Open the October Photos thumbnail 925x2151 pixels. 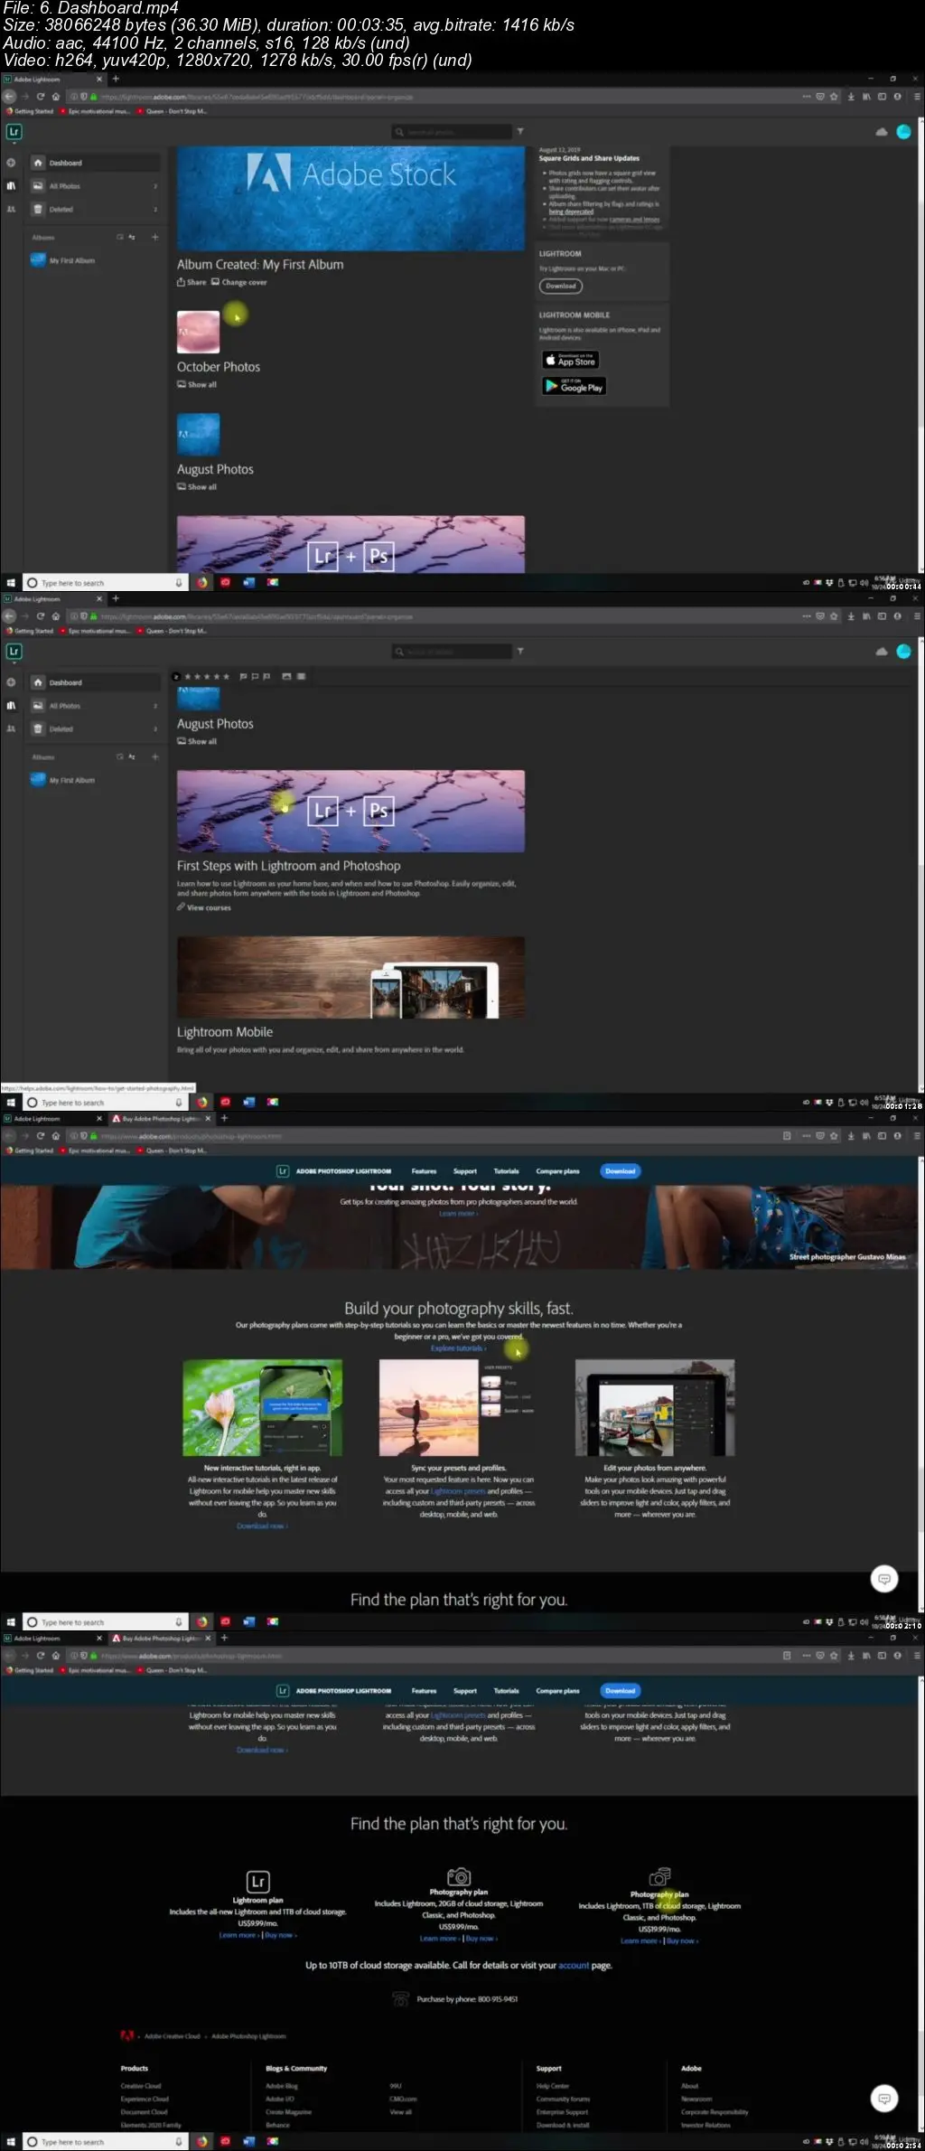tap(198, 332)
